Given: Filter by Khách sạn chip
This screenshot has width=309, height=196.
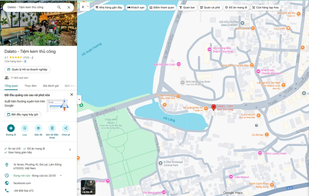Looking at the screenshot, I should [x=136, y=7].
